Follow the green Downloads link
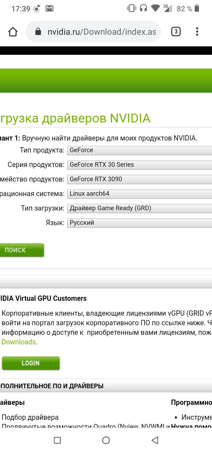Viewport: 212px width, 453px height. coord(18,342)
